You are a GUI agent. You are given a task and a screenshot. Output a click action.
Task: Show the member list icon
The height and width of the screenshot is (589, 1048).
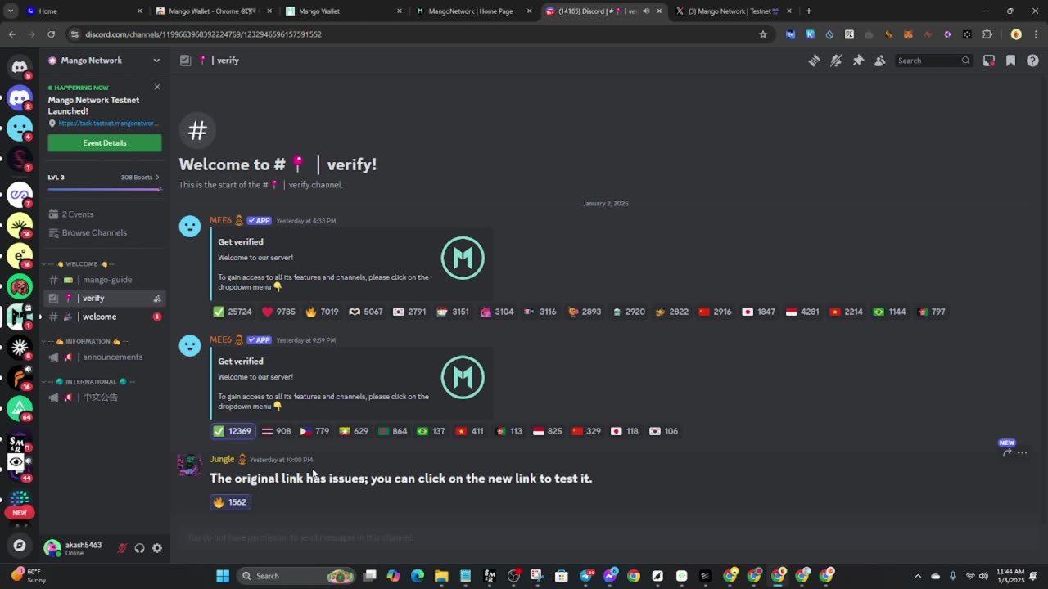pyautogui.click(x=879, y=61)
